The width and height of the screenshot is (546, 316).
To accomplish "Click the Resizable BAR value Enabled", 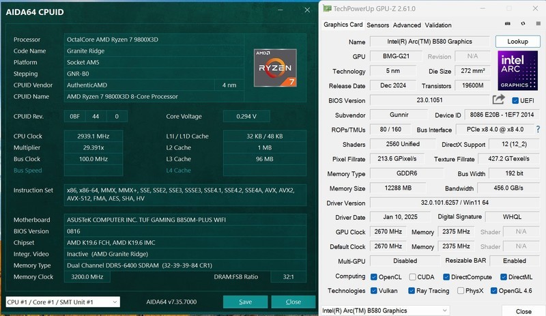I will tap(515, 261).
